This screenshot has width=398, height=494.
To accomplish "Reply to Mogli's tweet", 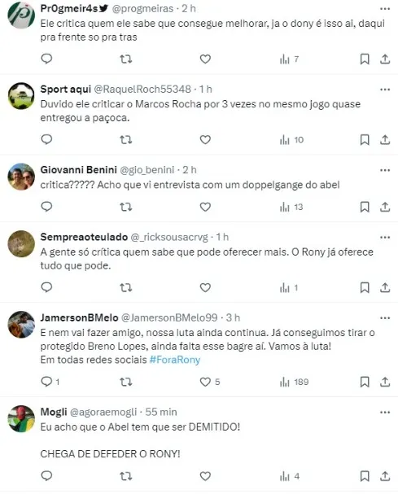I will (x=46, y=476).
